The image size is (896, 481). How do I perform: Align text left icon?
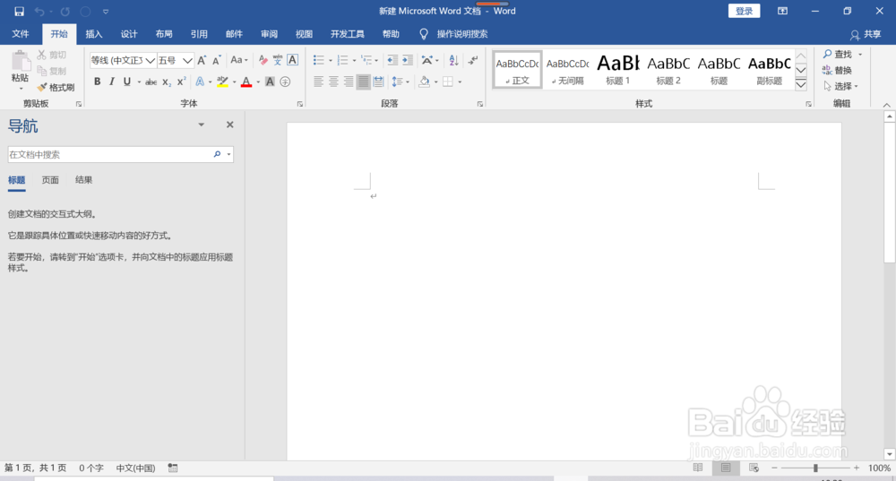(318, 82)
